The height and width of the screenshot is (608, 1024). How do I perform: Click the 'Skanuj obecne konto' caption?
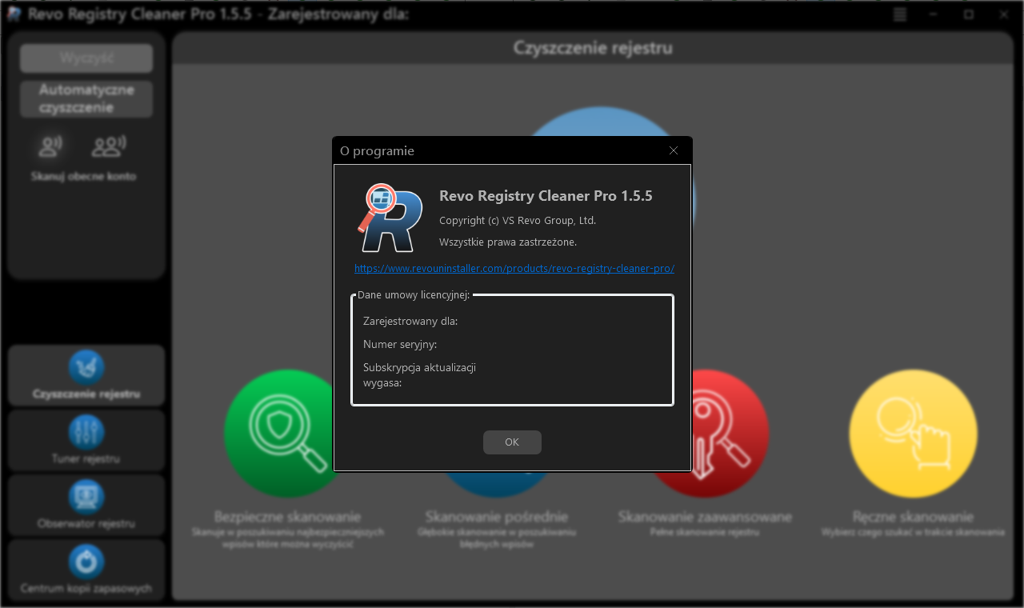click(x=84, y=177)
